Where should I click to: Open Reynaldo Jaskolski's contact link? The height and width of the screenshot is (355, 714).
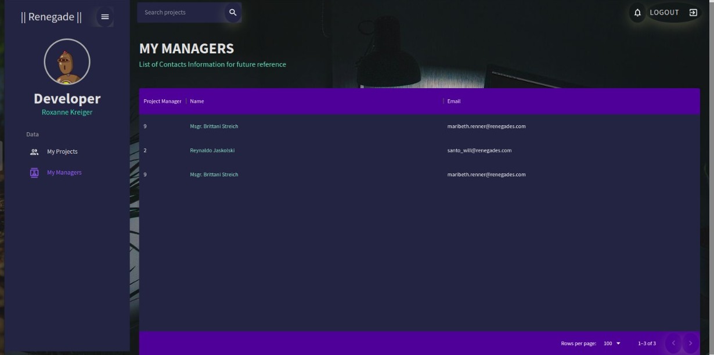pyautogui.click(x=211, y=150)
